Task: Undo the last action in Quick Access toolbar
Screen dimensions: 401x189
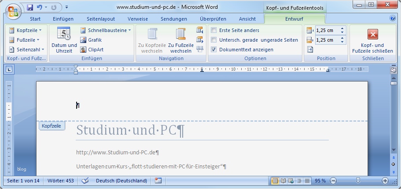Action: pos(39,7)
